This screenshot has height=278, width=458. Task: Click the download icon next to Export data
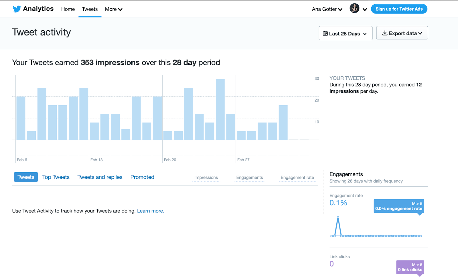[385, 33]
